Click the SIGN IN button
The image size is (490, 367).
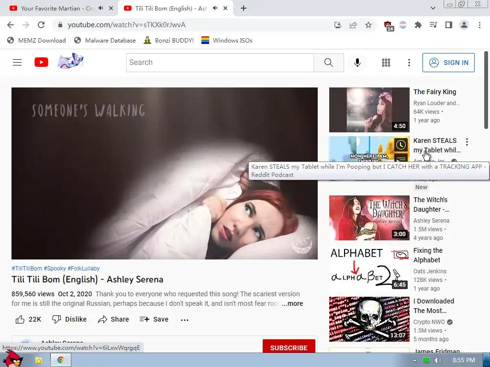[448, 63]
